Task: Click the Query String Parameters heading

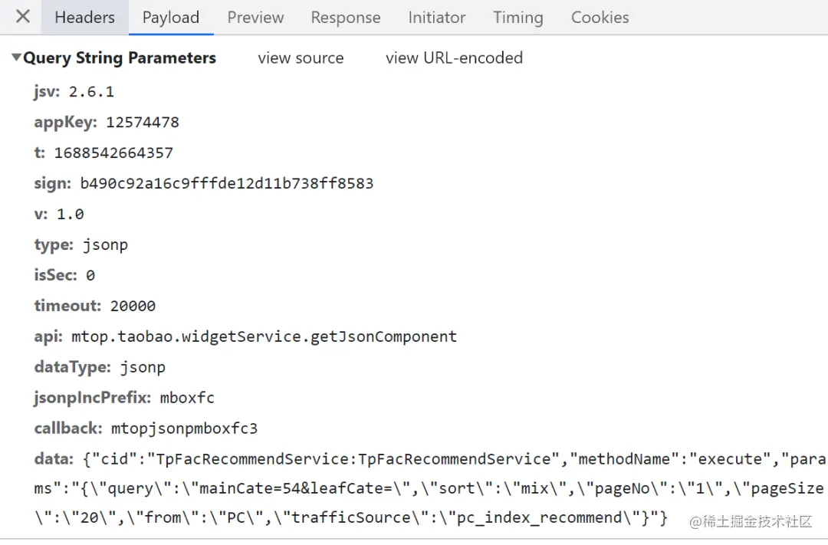Action: click(x=120, y=57)
